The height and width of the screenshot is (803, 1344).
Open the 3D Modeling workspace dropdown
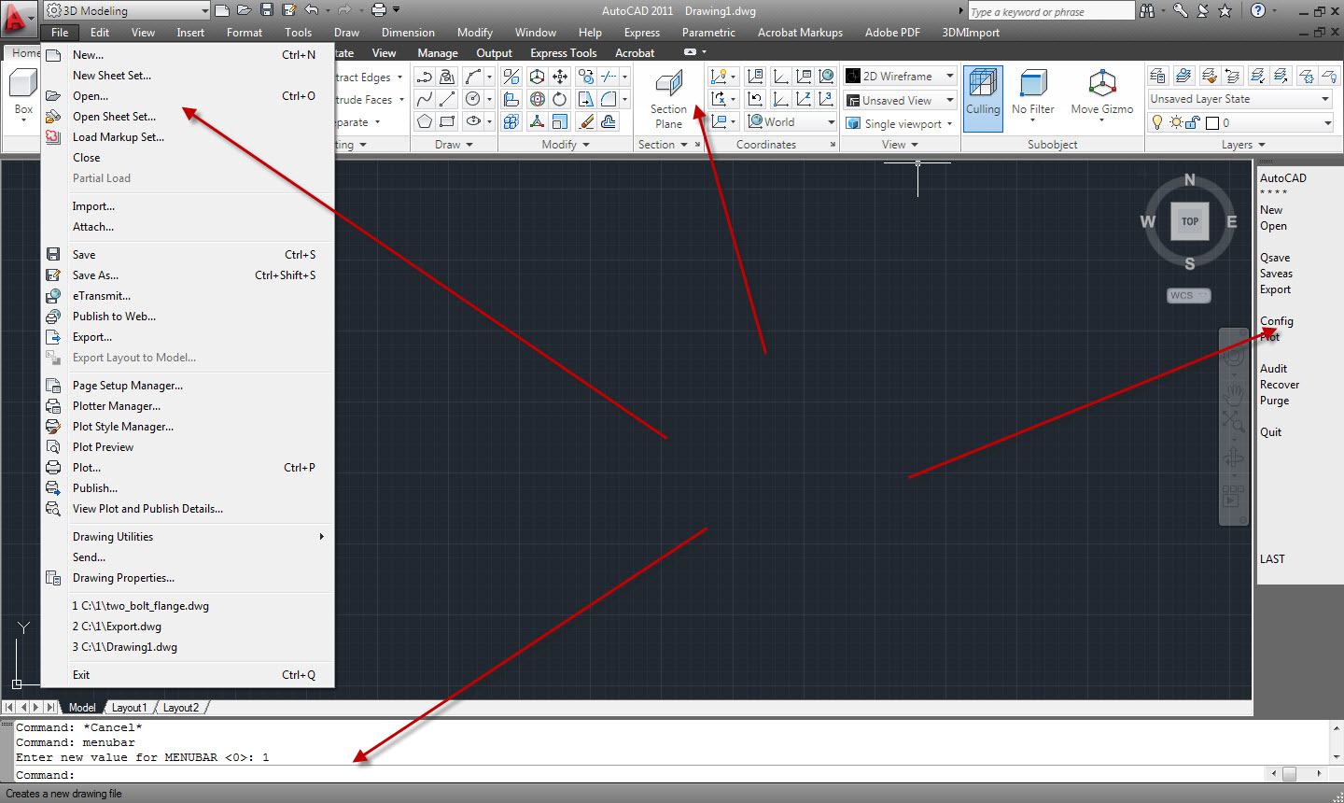coord(127,10)
